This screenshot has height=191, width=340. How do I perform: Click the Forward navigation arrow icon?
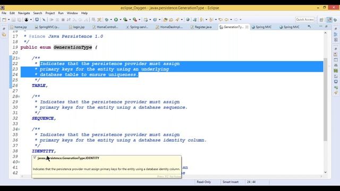[x=236, y=20]
